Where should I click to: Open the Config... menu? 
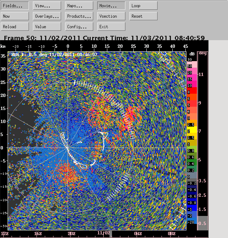point(79,26)
